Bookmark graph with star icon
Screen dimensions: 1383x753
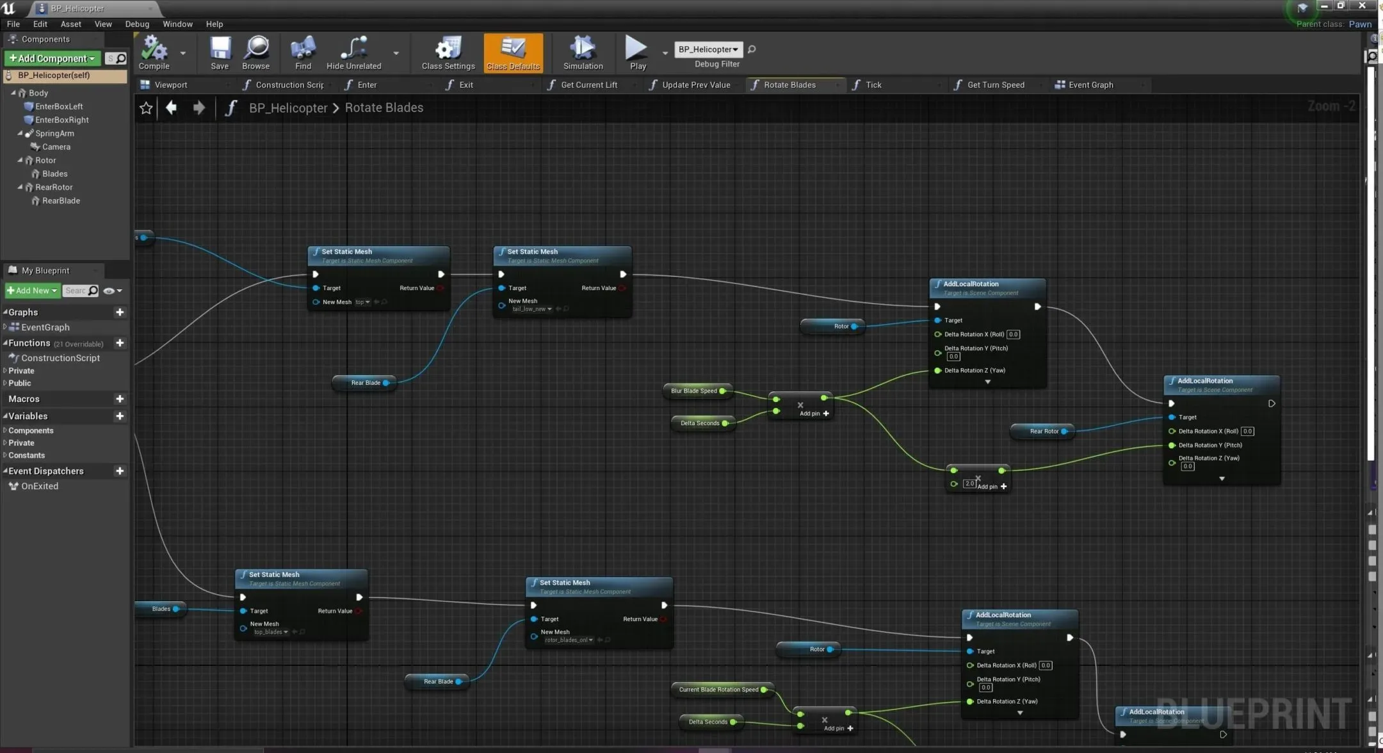(x=146, y=108)
